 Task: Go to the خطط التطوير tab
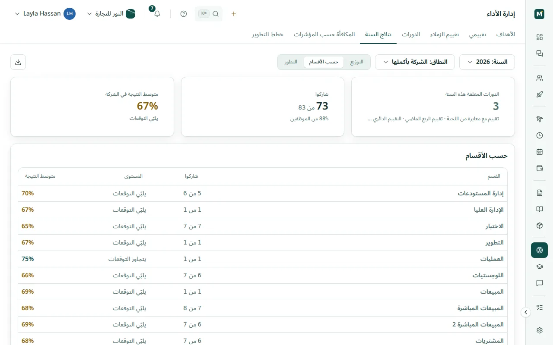coord(268,34)
